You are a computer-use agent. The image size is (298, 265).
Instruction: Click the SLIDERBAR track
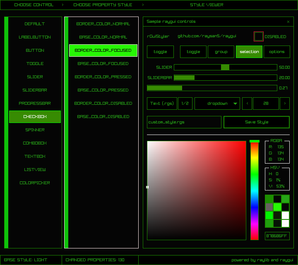click(225, 77)
